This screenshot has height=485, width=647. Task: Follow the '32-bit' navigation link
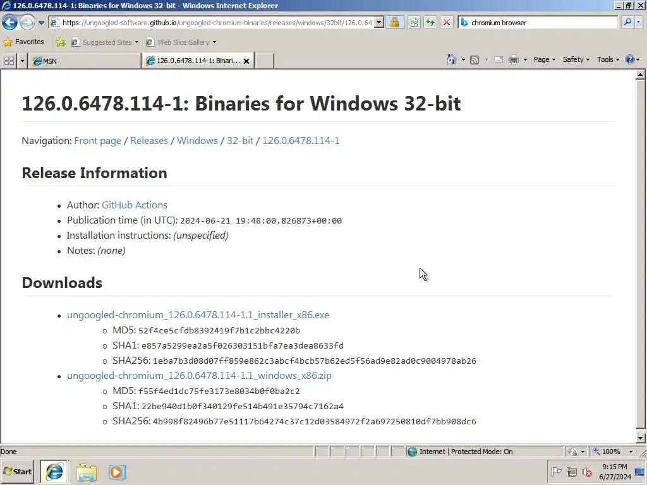coord(240,141)
